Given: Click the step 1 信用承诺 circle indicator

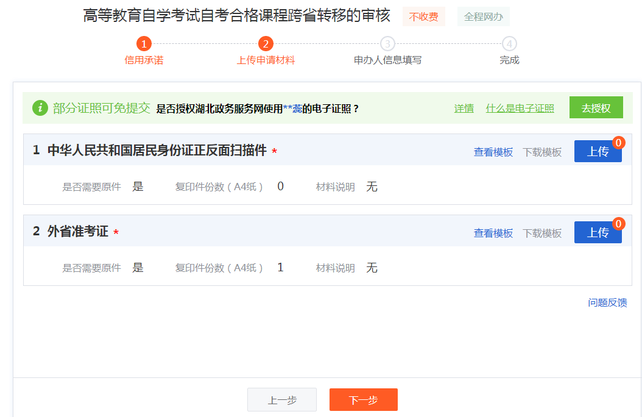Looking at the screenshot, I should (143, 44).
